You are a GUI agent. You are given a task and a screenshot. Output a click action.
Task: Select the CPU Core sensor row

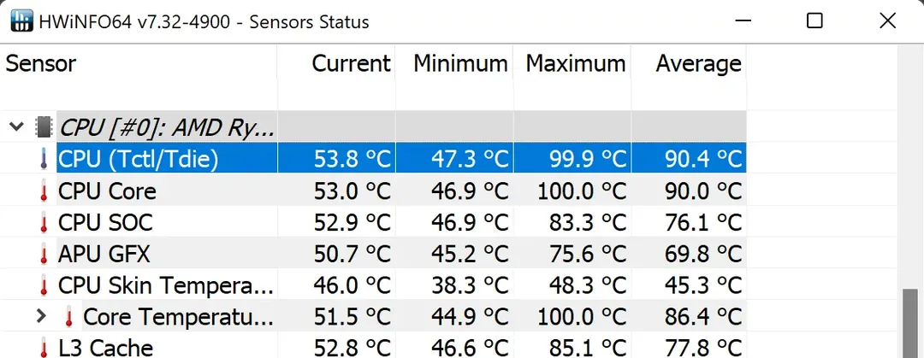coord(107,191)
